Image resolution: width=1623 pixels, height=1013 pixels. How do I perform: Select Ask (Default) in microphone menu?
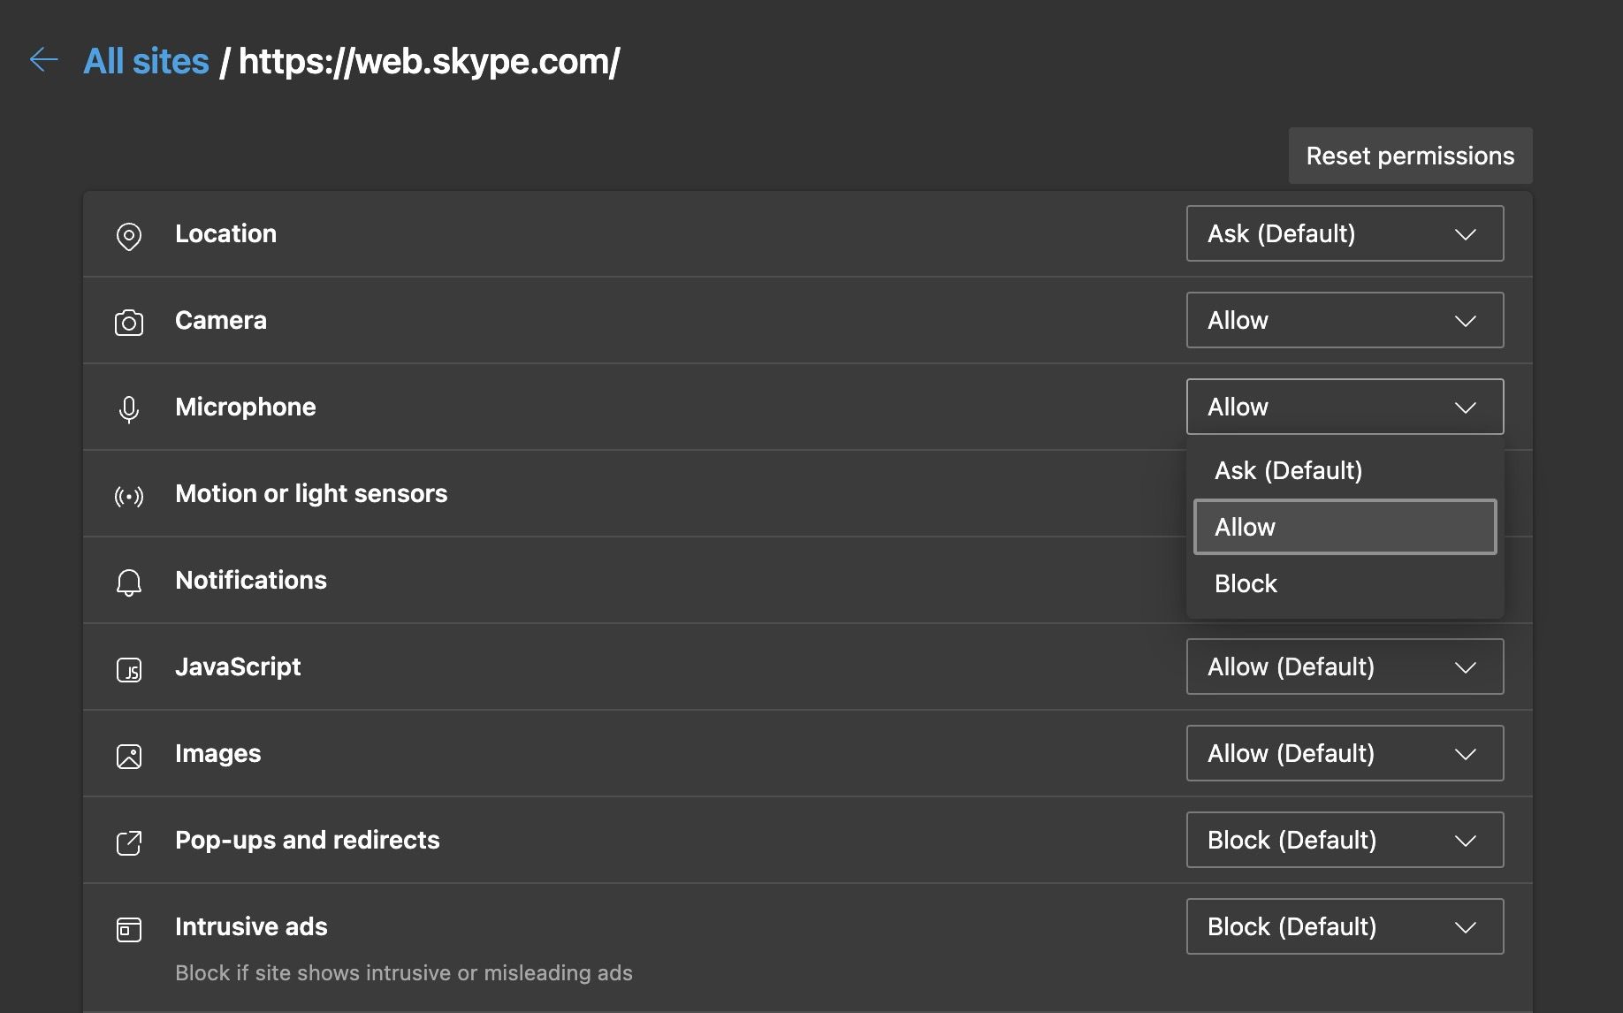[1288, 470]
